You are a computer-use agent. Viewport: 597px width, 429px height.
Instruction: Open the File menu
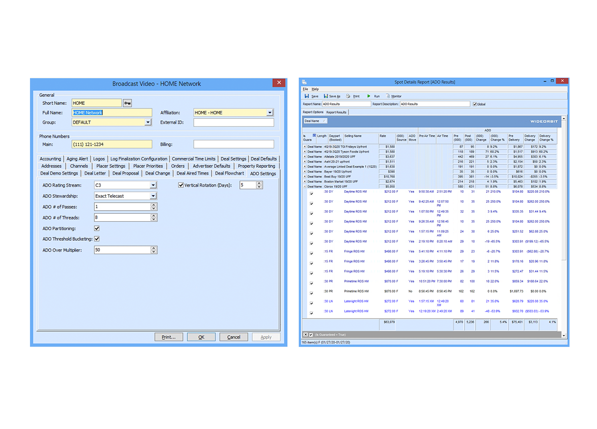pos(305,89)
